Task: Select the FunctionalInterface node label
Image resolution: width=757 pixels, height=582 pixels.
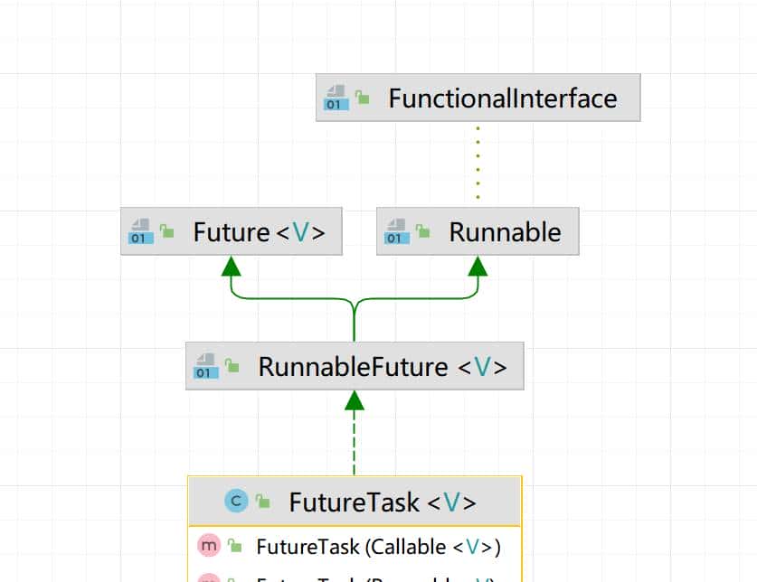Action: pyautogui.click(x=502, y=98)
